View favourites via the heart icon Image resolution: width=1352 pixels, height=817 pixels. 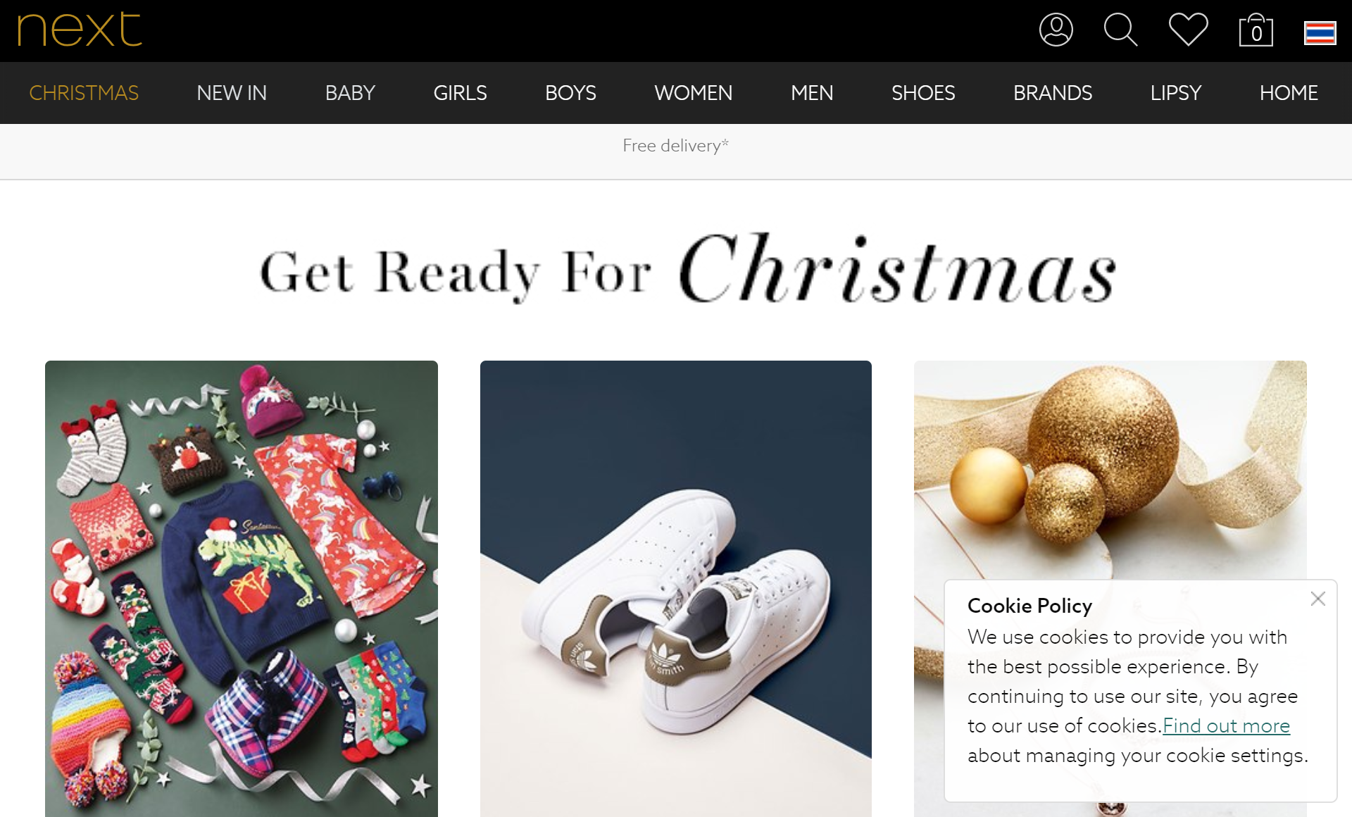[x=1188, y=30]
